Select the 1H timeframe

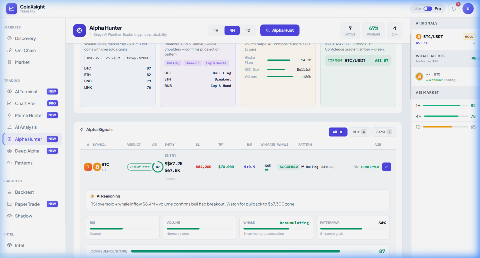pos(216,30)
